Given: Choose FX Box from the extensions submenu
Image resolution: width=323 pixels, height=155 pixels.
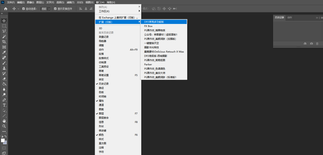Looking at the screenshot, I should (x=148, y=26).
